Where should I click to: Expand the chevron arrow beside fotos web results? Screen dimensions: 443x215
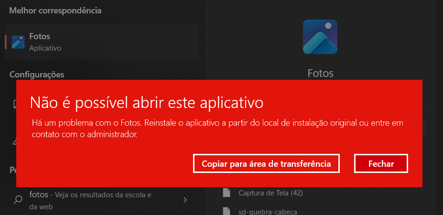pyautogui.click(x=185, y=200)
